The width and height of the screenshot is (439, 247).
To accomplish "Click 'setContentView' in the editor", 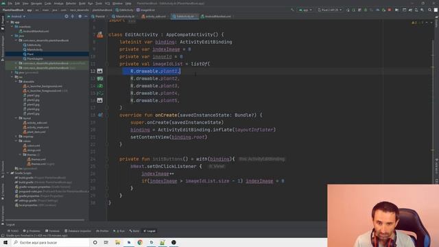I will pos(150,137).
